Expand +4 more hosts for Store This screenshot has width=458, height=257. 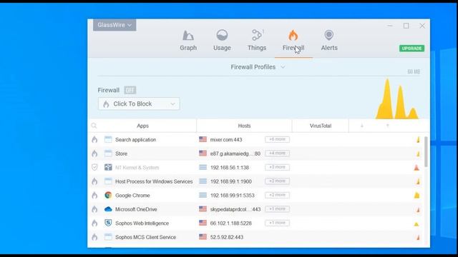point(277,153)
